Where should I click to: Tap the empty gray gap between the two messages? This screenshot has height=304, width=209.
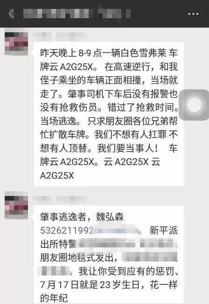point(108,191)
